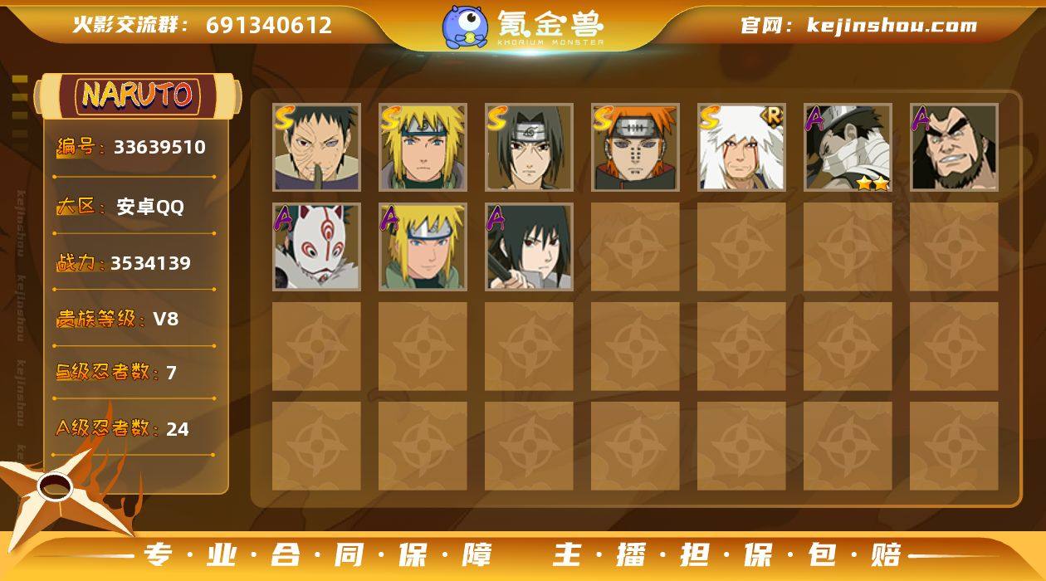The width and height of the screenshot is (1046, 581).
Task: Click the group number 691340612
Action: point(269,25)
